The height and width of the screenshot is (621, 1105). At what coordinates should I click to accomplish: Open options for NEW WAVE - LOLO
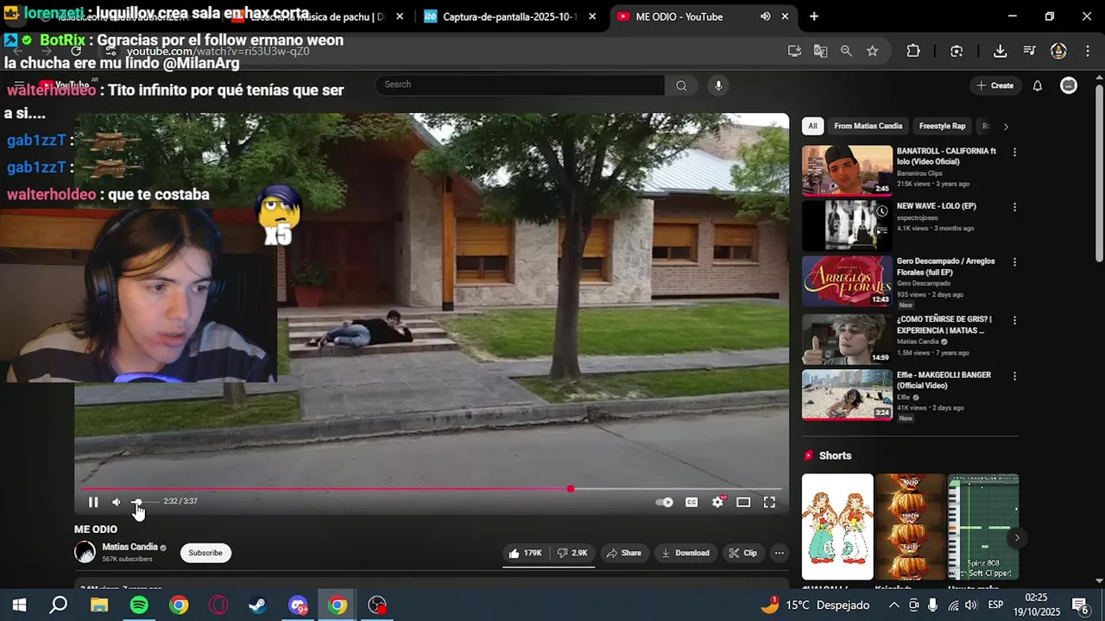pos(1014,207)
